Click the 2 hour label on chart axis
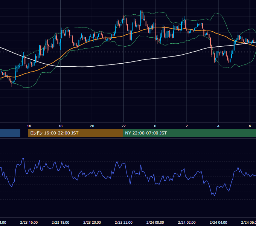Viewport: 256px width, 226px height. 187,126
